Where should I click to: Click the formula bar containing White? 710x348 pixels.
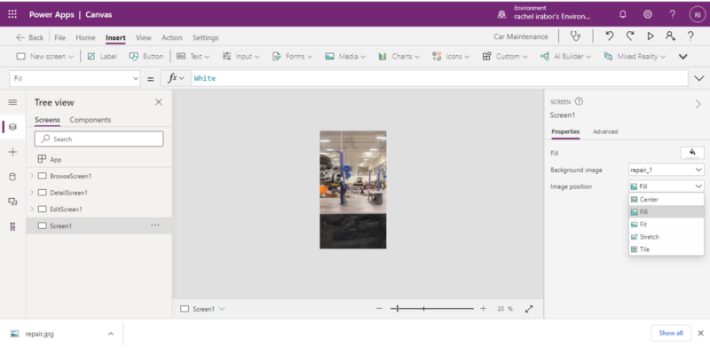click(439, 78)
